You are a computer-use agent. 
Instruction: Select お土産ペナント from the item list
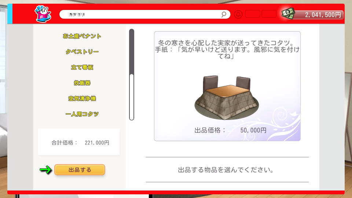pyautogui.click(x=82, y=36)
